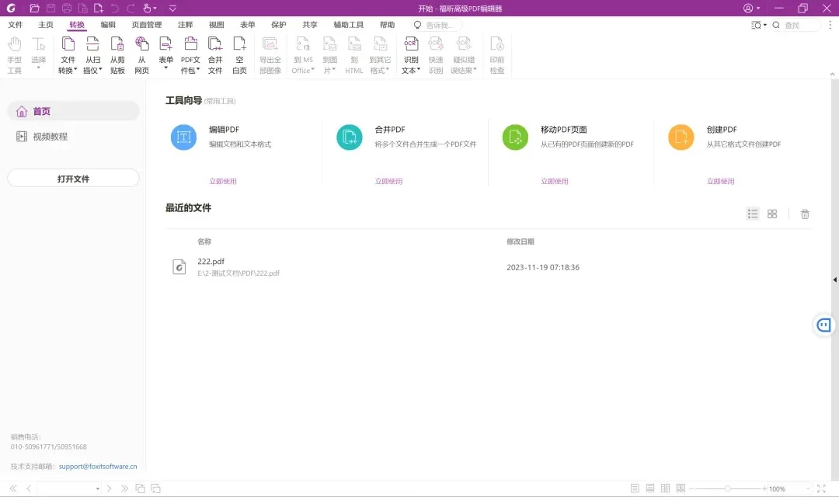Viewport: 839px width, 497px height.
Task: Enable continuous page view in status bar
Action: point(650,488)
